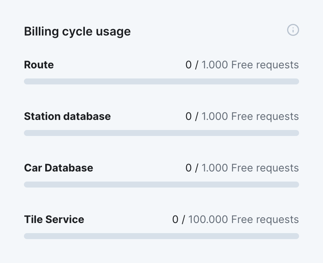Click Car Database's request quota text
Viewport: 323px width, 263px height.
pos(243,168)
